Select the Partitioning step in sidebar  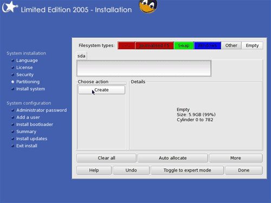pos(28,82)
